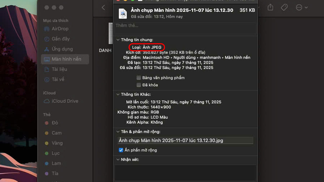324x182 pixels.
Task: Click the Thêm thẻ tags field
Action: click(x=185, y=28)
